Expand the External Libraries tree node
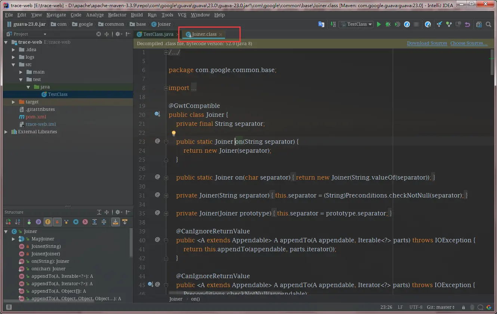 (6, 132)
